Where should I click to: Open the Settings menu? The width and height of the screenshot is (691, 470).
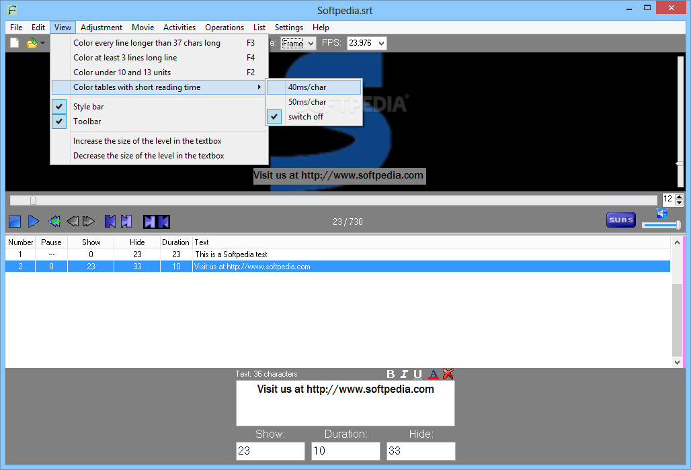click(x=289, y=28)
